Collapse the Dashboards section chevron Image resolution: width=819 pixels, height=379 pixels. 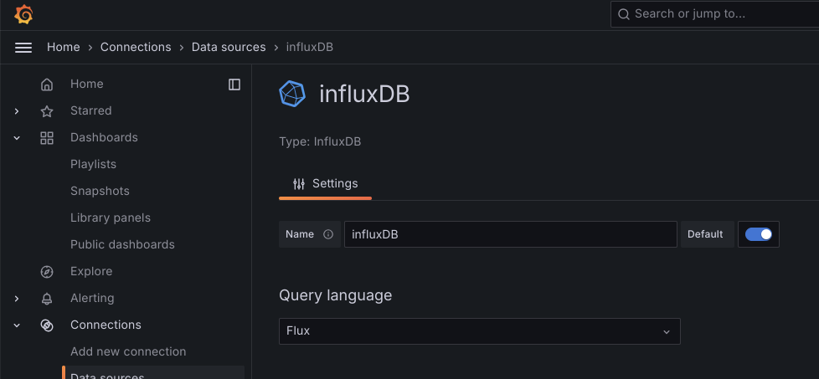coord(17,138)
